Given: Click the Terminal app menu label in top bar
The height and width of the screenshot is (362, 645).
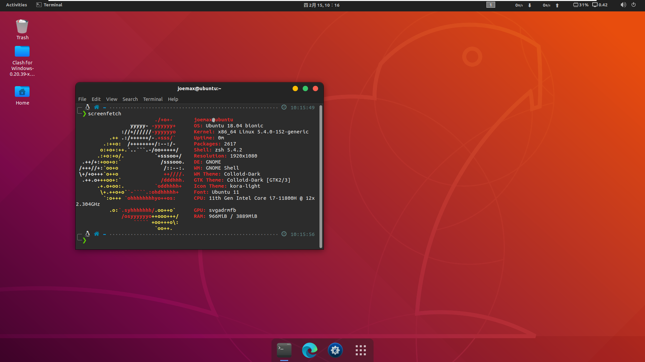Looking at the screenshot, I should click(x=53, y=5).
